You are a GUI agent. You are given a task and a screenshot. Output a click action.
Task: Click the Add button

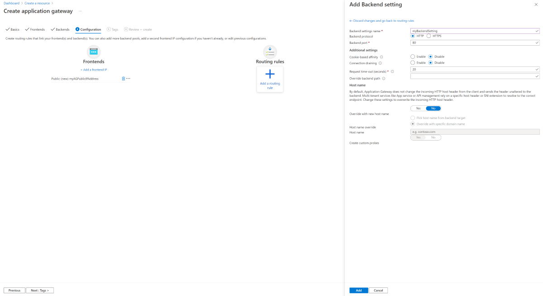(x=359, y=291)
